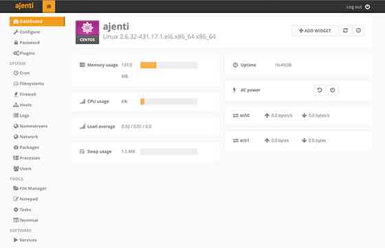The height and width of the screenshot is (248, 385).
Task: Click the AC power shutdown icon button
Action: [333, 90]
